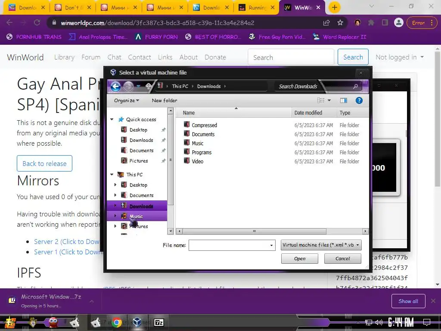
Task: Click the WinWorld Search text field
Action: click(291, 57)
